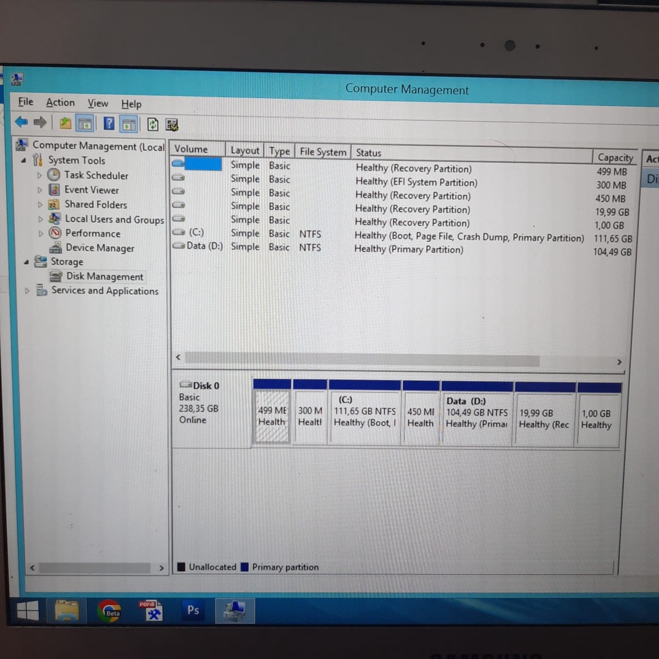Click the Device Manager icon
Screen dimensions: 659x659
pos(55,248)
